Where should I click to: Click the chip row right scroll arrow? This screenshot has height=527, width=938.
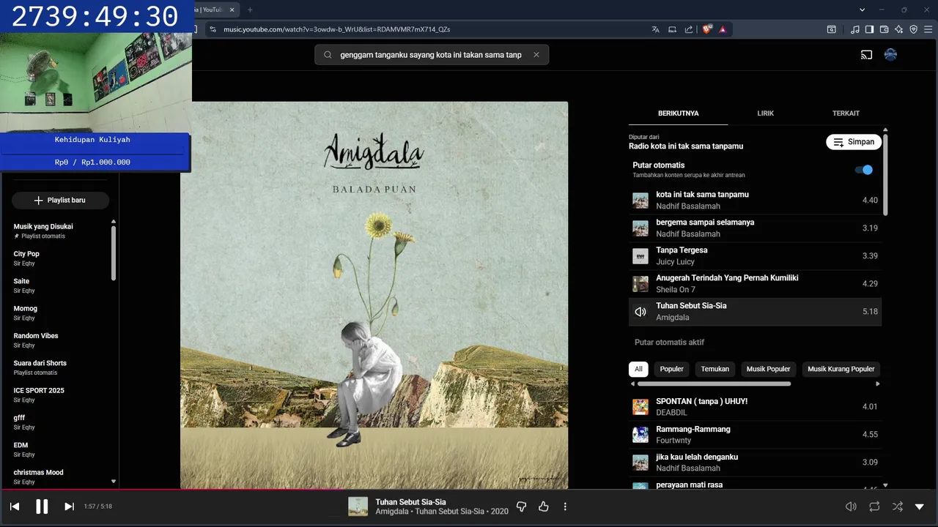coord(877,384)
